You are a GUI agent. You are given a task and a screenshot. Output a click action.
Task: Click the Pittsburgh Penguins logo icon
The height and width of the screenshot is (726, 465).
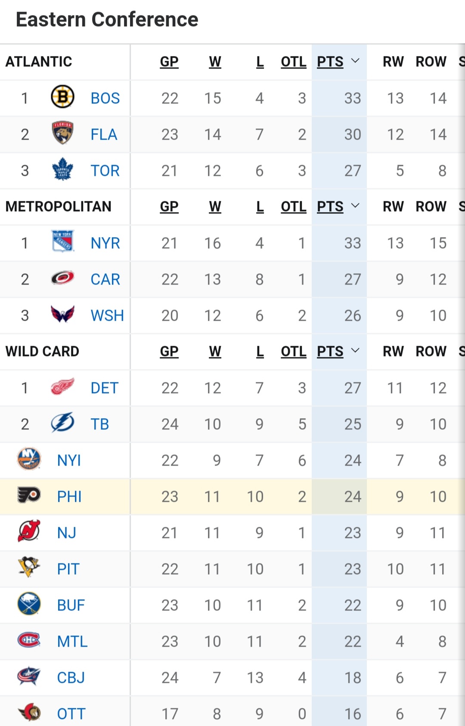point(29,567)
